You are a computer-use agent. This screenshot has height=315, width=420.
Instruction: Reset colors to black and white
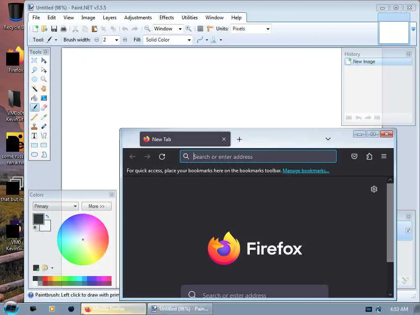pyautogui.click(x=35, y=228)
